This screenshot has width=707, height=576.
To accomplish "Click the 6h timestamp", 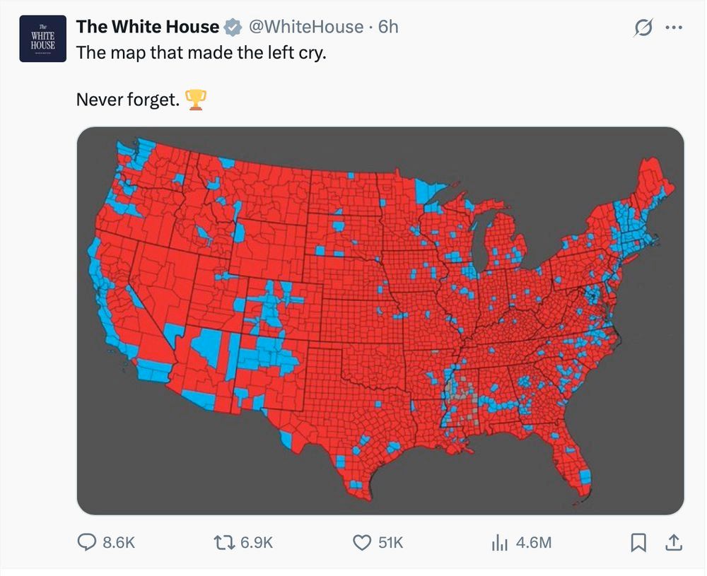I will [385, 27].
